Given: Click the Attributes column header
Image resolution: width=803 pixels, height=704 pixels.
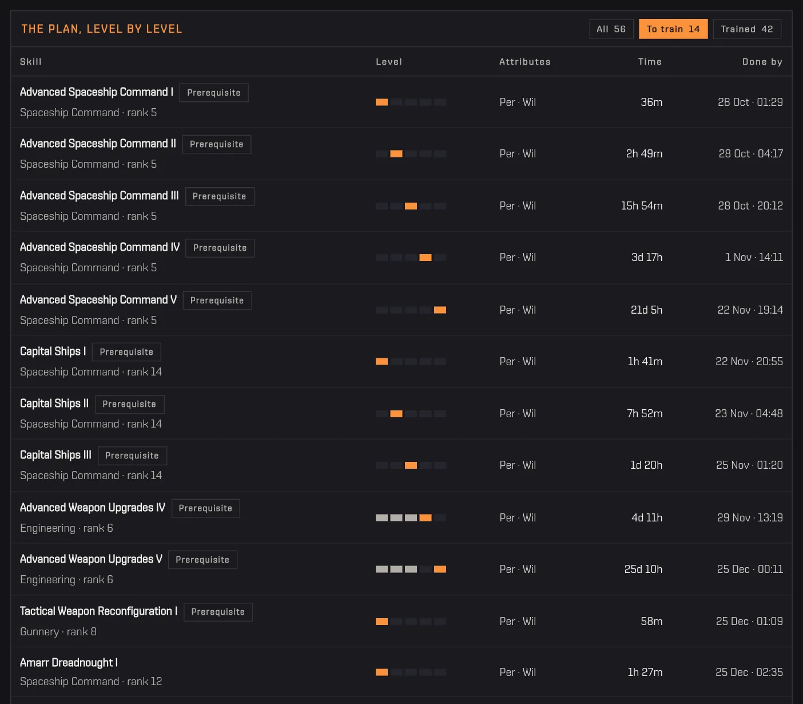Looking at the screenshot, I should coord(525,62).
